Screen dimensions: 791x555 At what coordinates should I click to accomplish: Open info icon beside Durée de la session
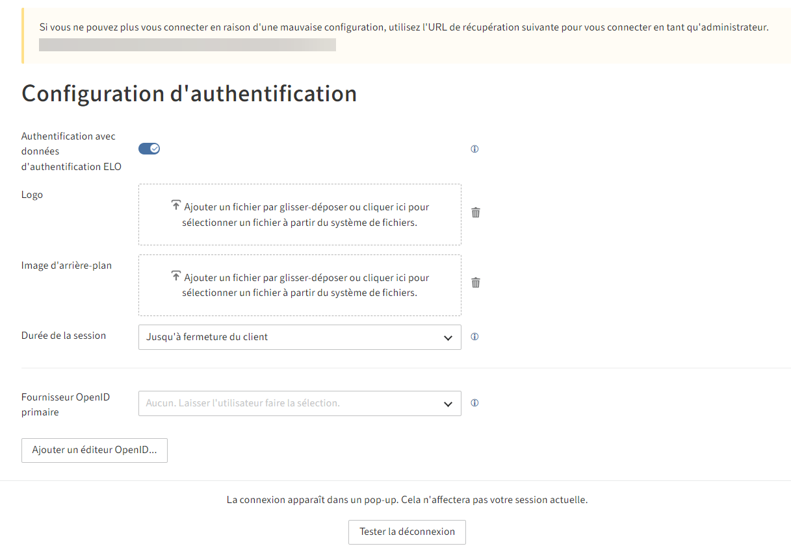click(474, 337)
